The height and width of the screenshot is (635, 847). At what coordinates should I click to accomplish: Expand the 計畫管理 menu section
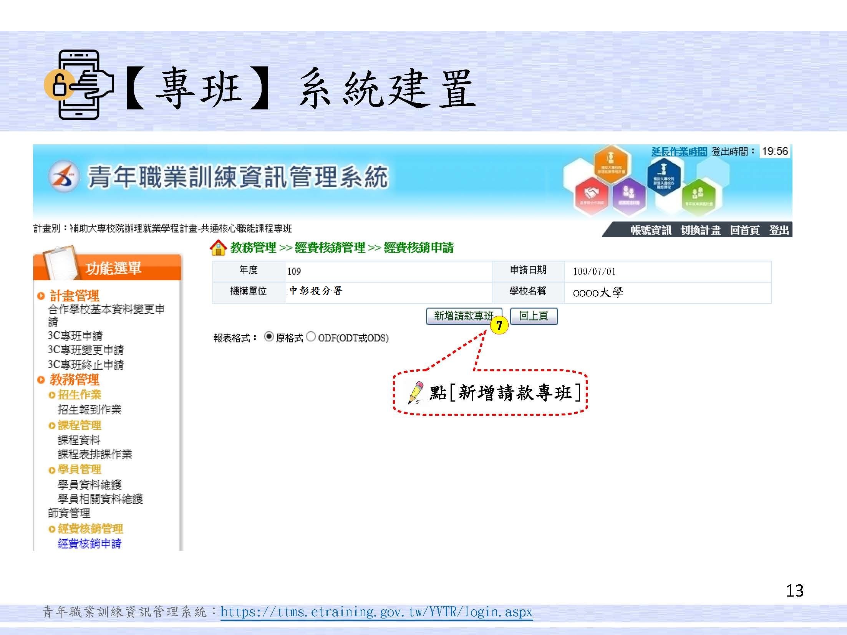[x=74, y=296]
